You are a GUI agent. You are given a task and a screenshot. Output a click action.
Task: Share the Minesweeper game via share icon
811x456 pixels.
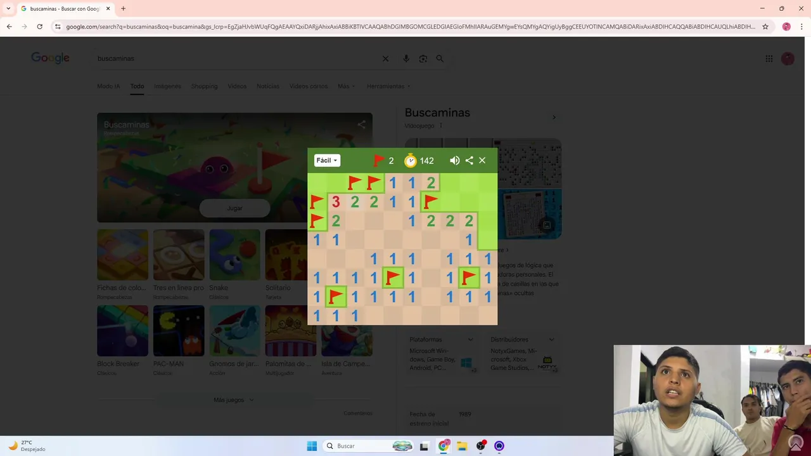point(469,160)
